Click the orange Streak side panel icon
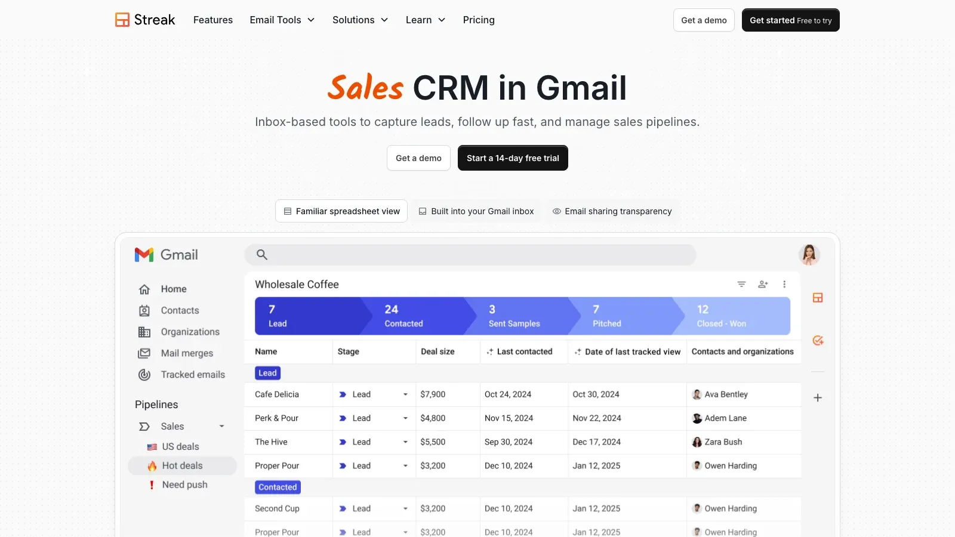 [x=818, y=298]
